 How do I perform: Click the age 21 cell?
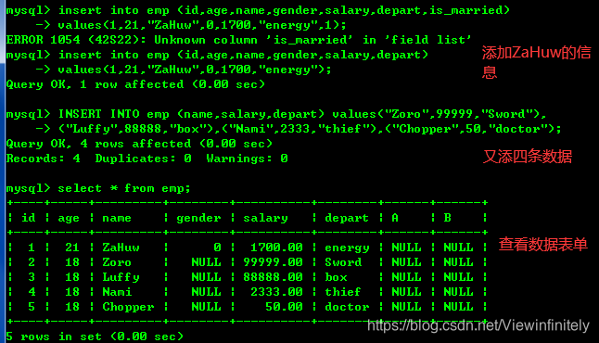click(x=72, y=248)
